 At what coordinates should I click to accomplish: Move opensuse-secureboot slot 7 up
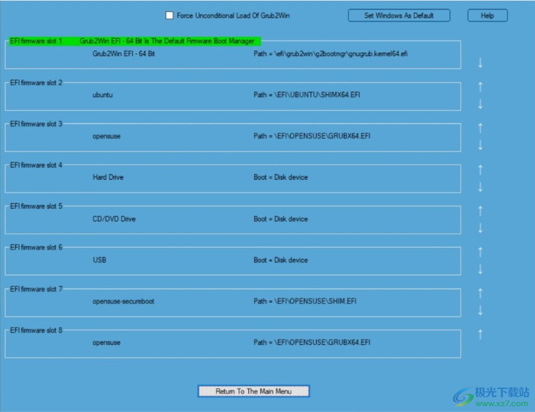click(x=480, y=293)
